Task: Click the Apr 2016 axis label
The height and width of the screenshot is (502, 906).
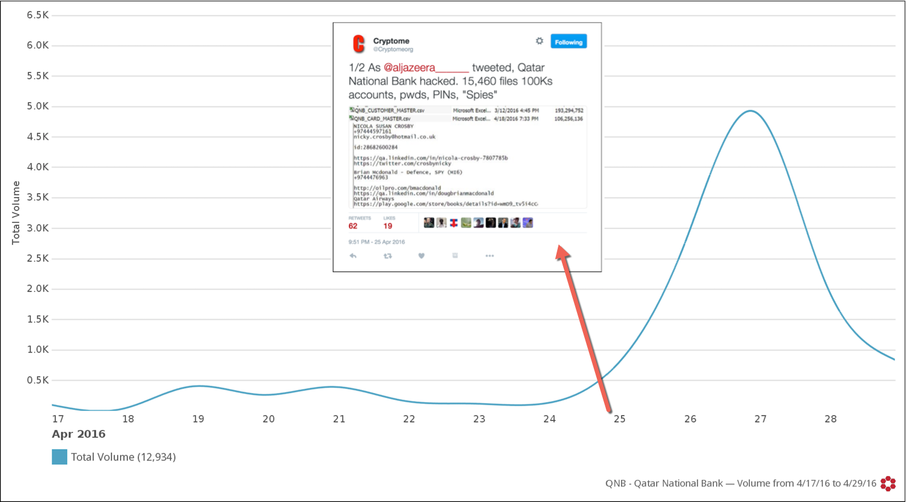Action: 79,434
